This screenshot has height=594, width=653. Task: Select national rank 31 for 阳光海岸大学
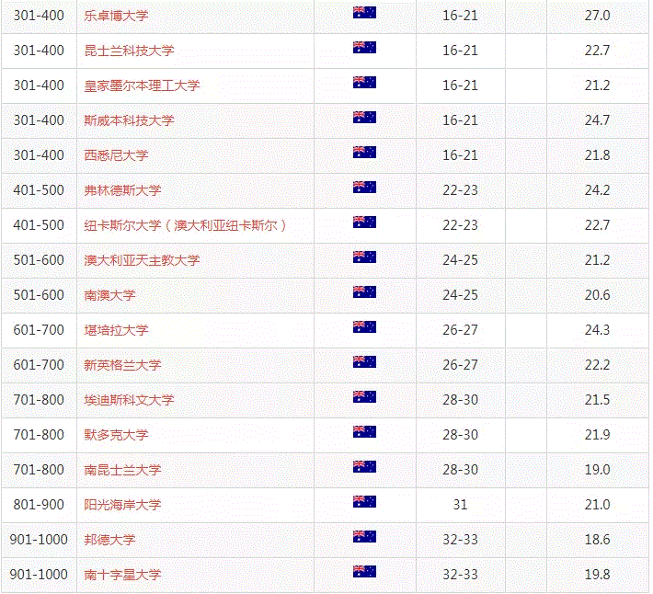pyautogui.click(x=460, y=506)
